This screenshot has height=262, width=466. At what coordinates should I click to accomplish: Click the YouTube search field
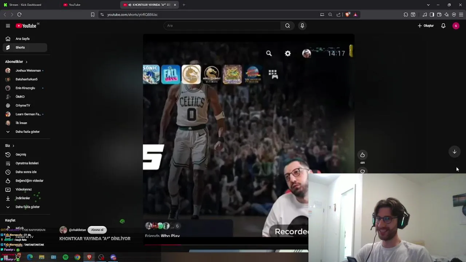[x=222, y=25]
